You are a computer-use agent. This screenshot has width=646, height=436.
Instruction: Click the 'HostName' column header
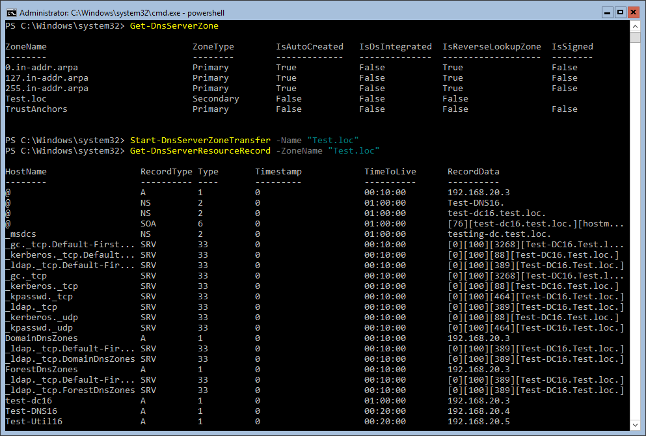coord(26,172)
